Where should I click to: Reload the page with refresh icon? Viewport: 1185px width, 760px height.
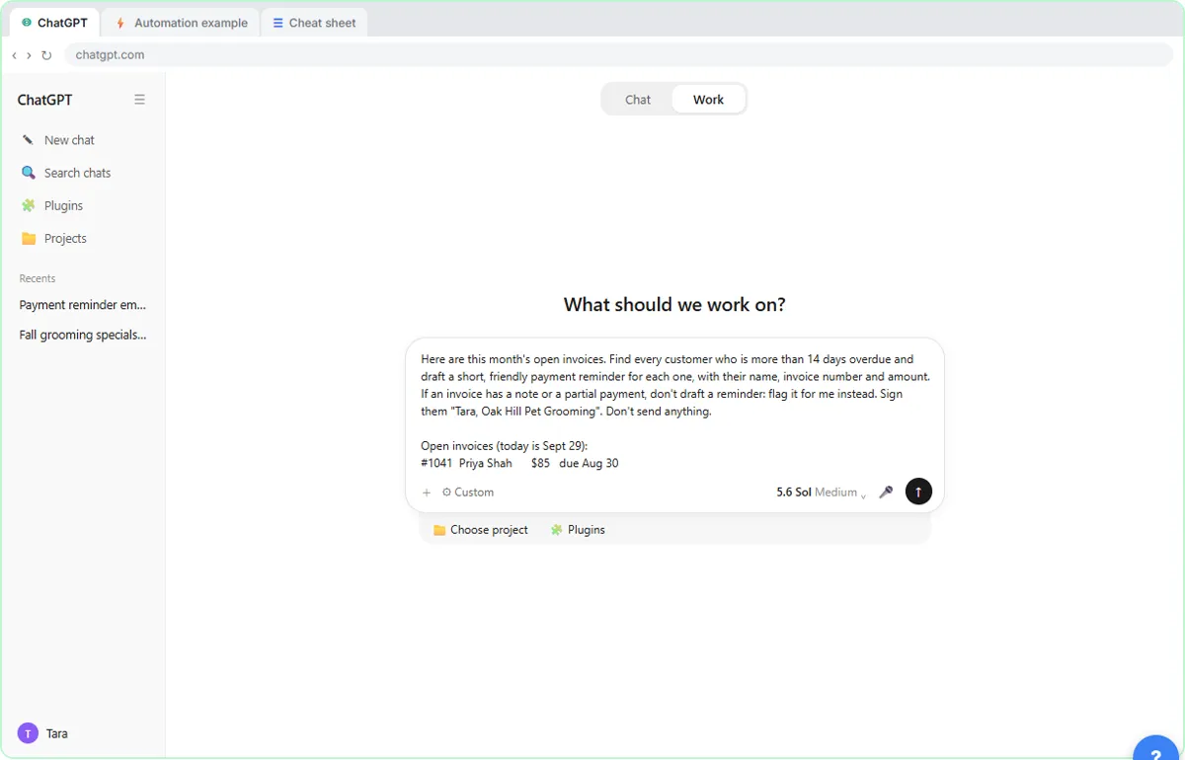coord(46,55)
